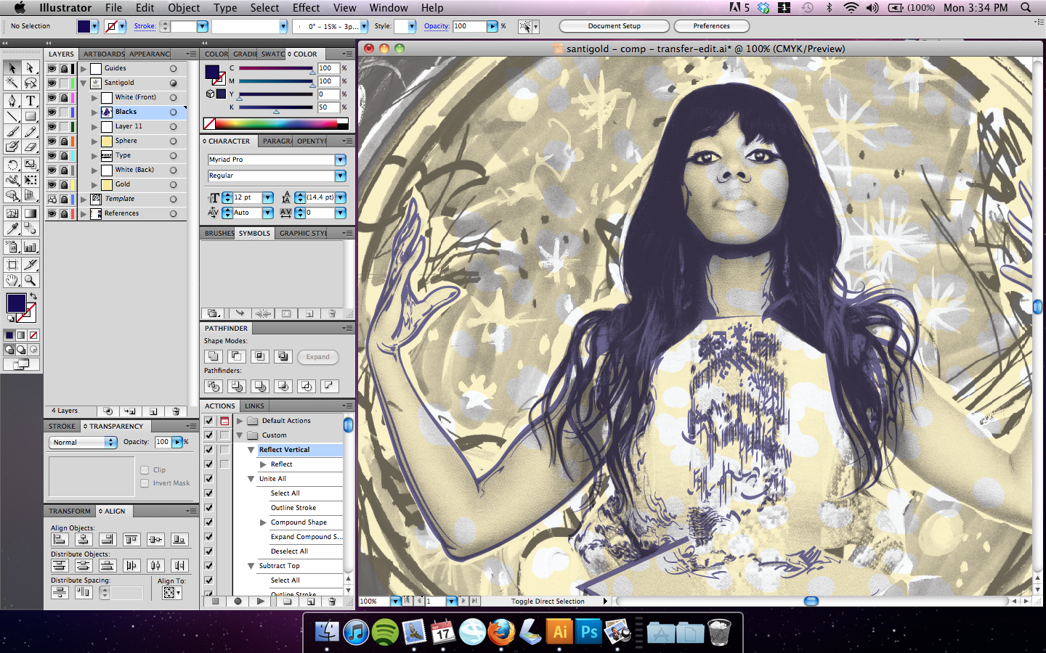Screen dimensions: 1046x653
Task: Switch to the Brushes tab
Action: (x=219, y=234)
